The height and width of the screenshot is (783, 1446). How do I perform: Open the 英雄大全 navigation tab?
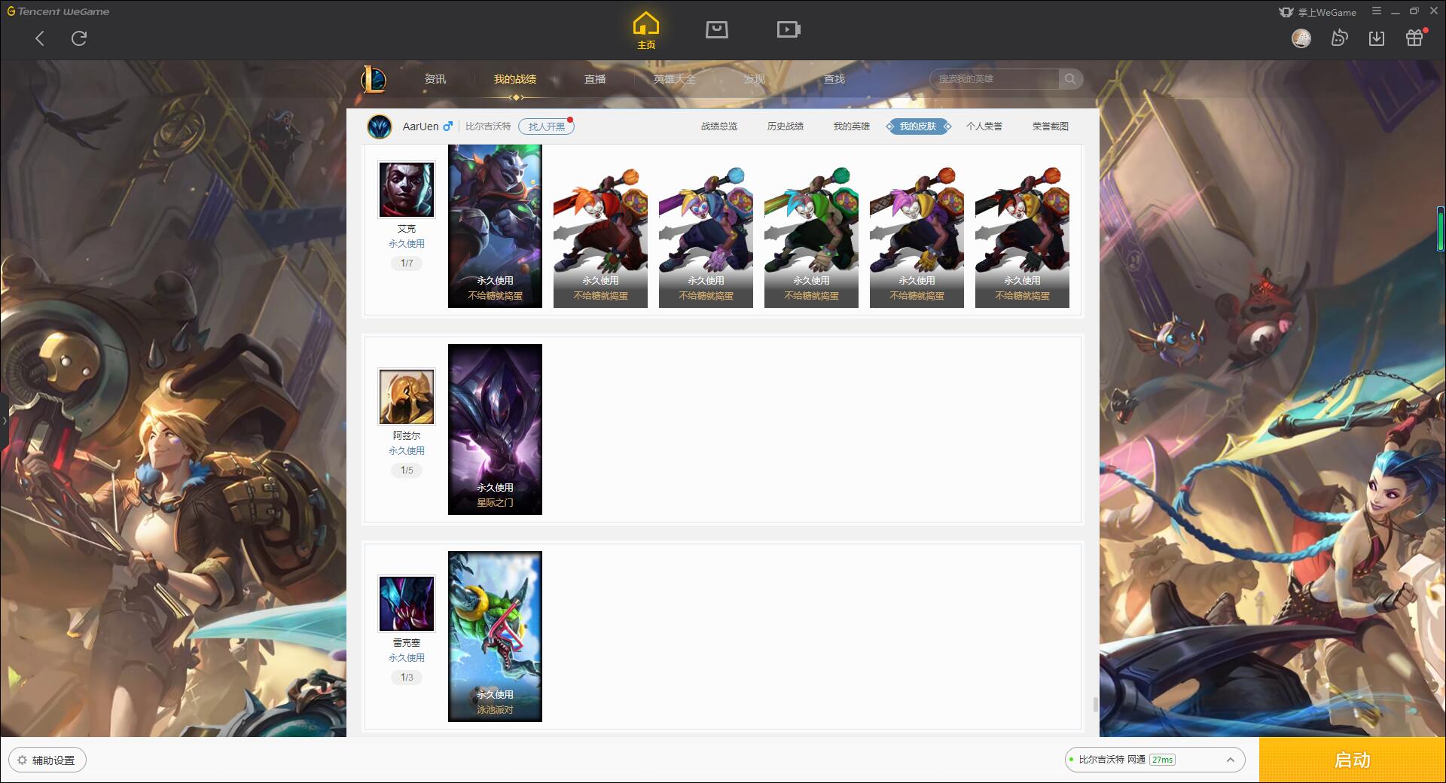675,79
